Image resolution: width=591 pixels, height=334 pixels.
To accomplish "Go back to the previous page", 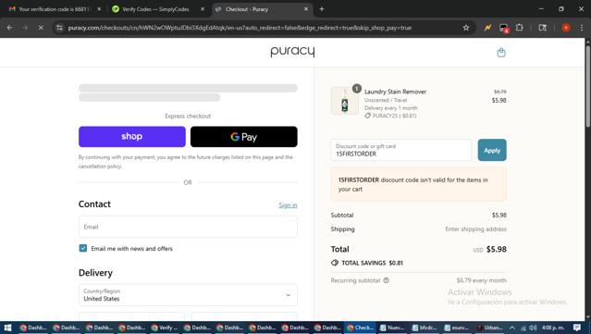I will click(10, 28).
